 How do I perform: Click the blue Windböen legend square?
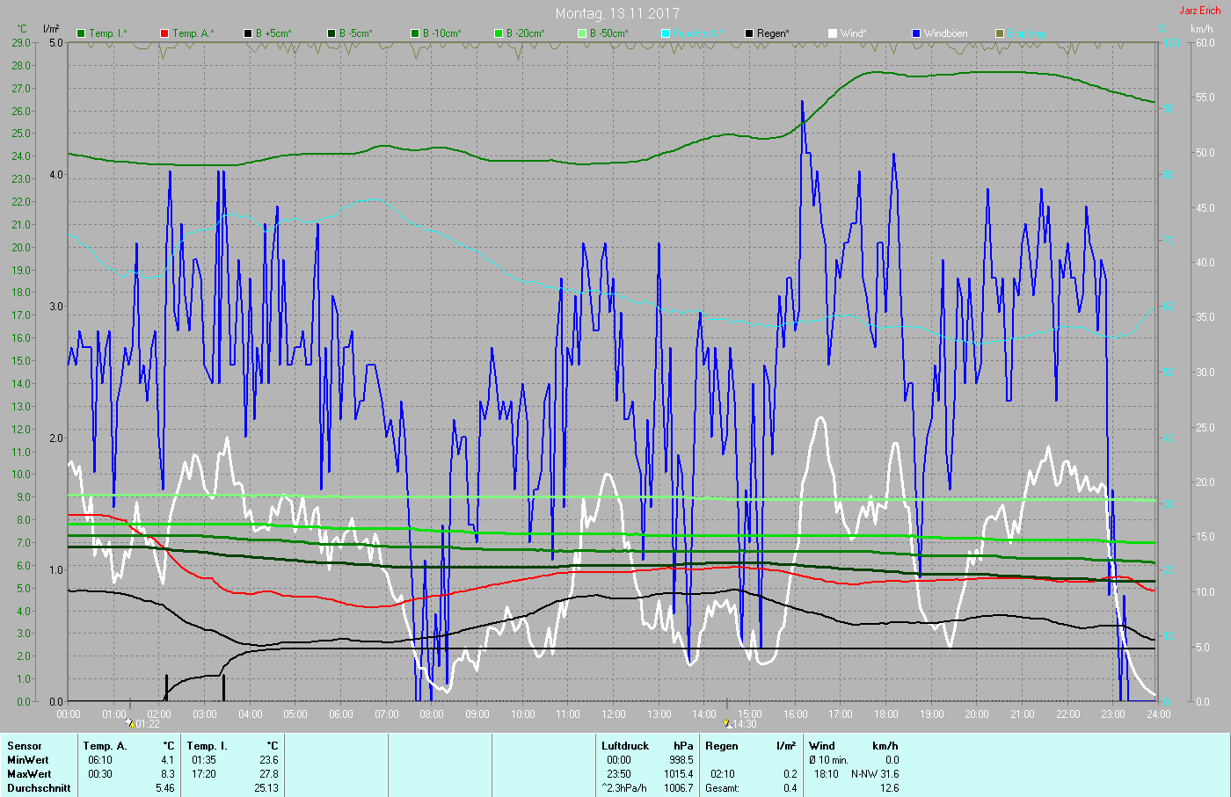(916, 33)
